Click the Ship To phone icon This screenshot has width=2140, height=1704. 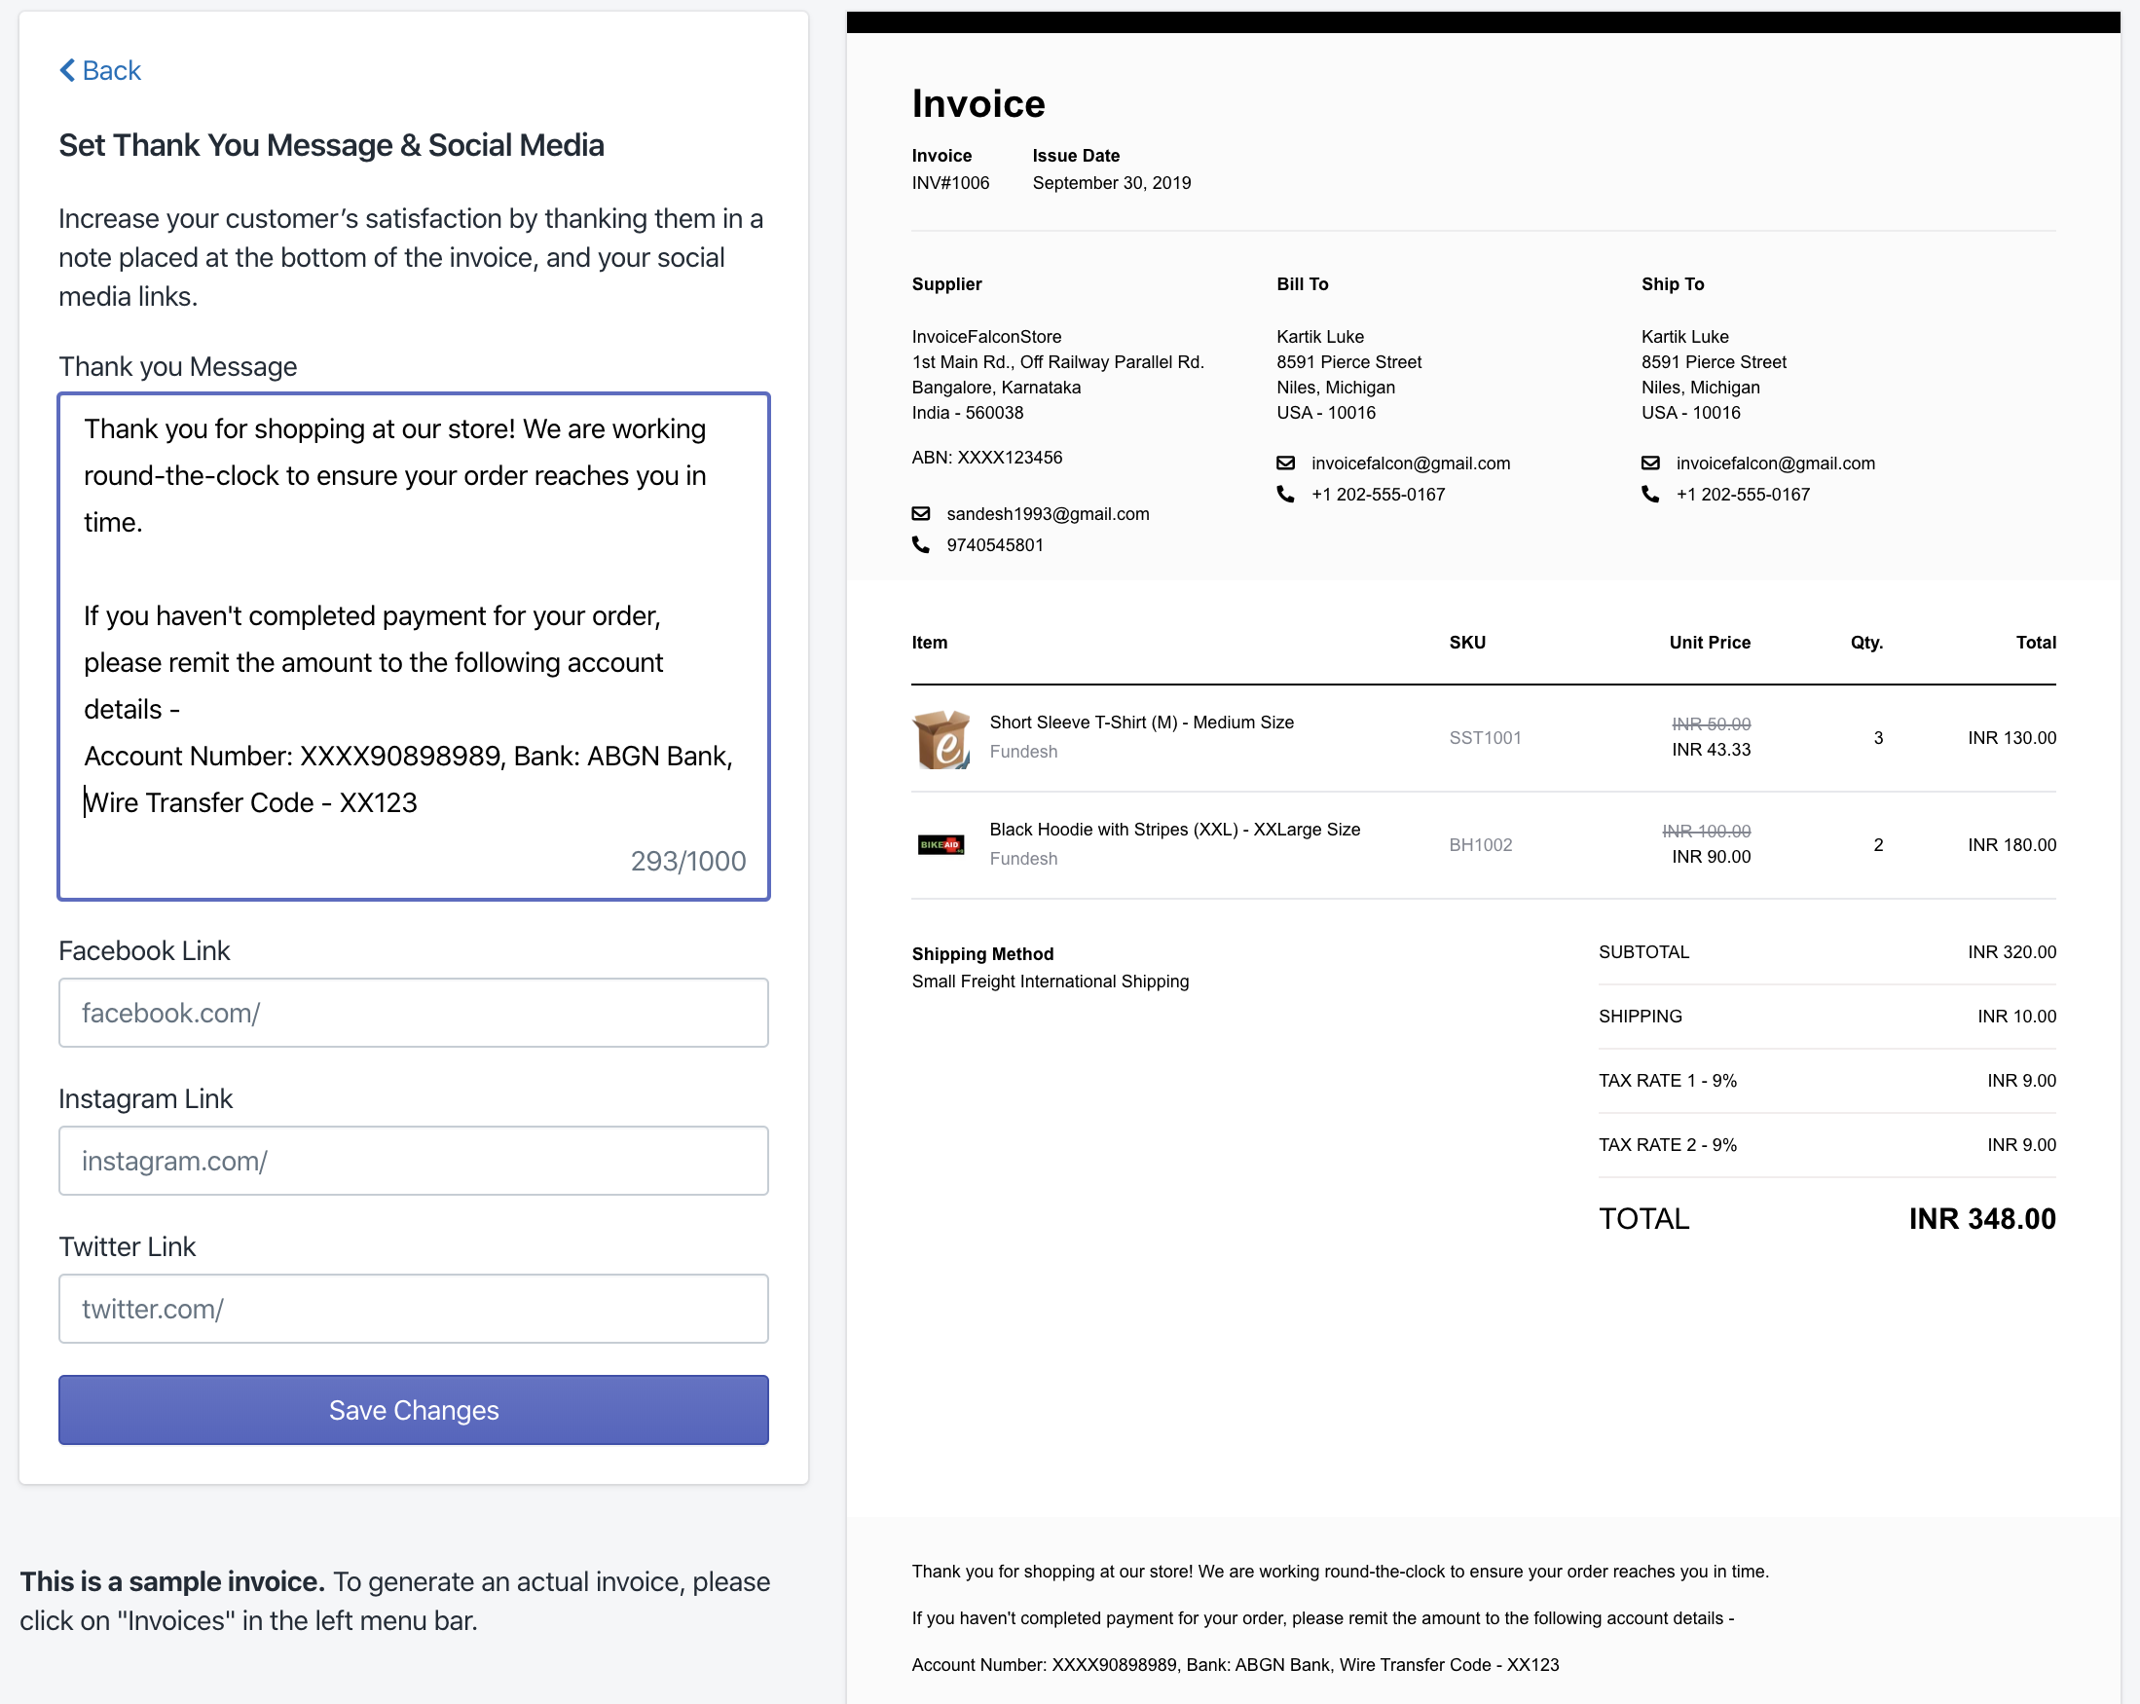1650,494
